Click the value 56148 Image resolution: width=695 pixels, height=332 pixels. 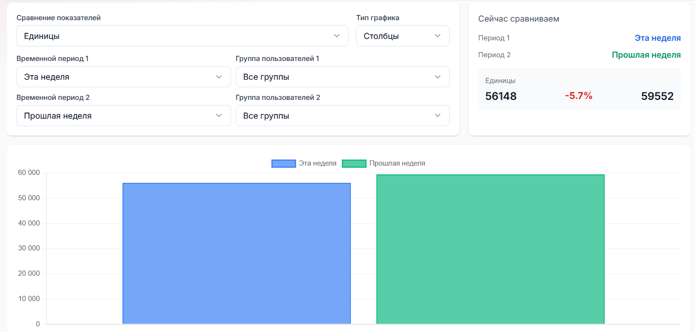pos(501,96)
